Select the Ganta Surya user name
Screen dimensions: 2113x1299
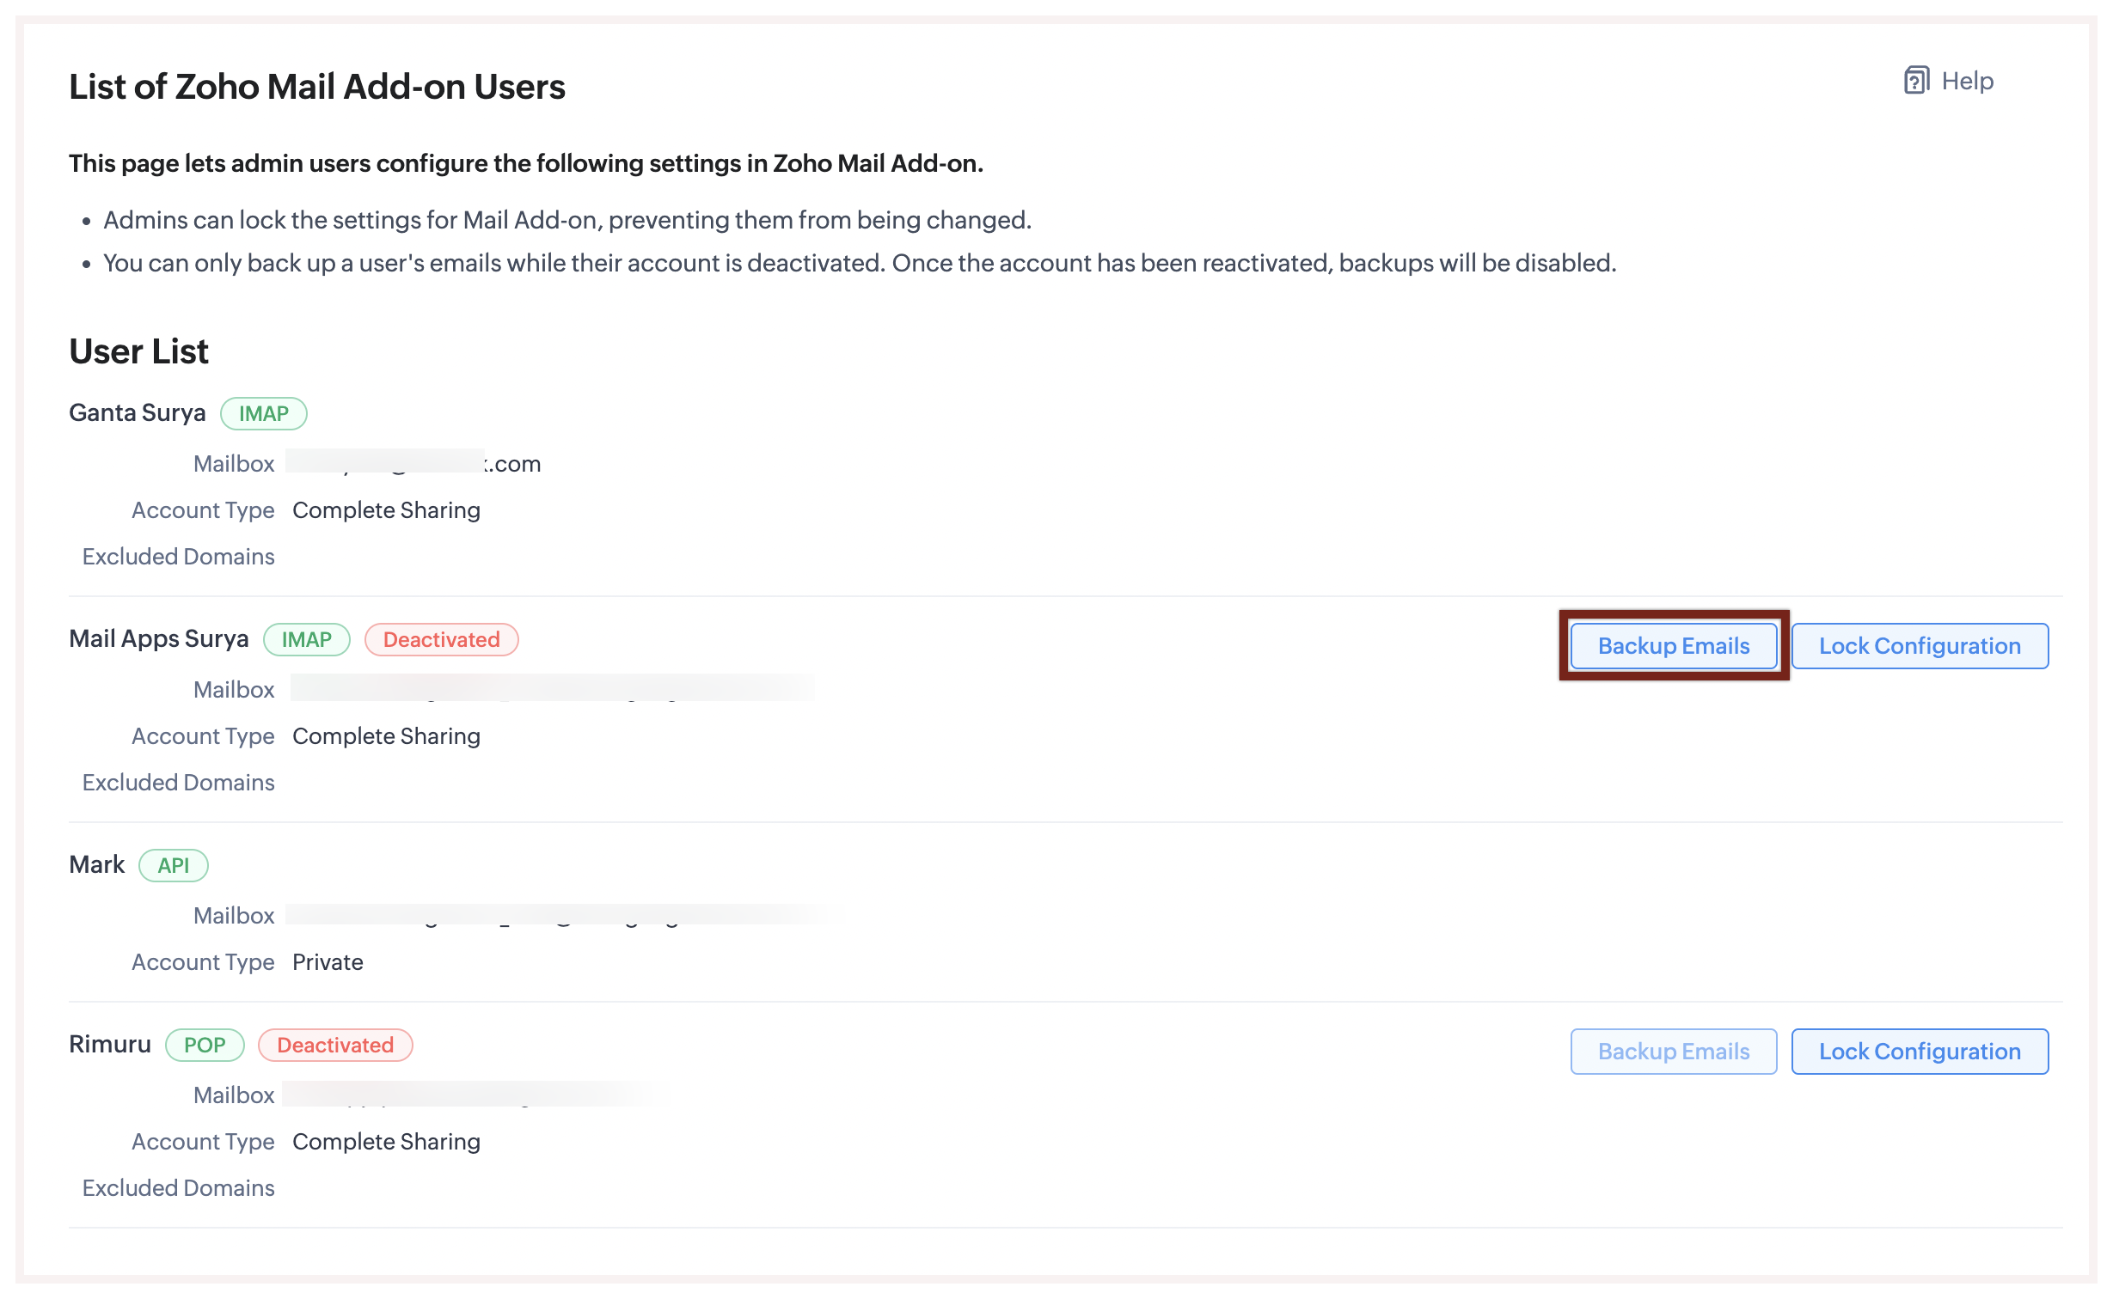click(x=137, y=412)
